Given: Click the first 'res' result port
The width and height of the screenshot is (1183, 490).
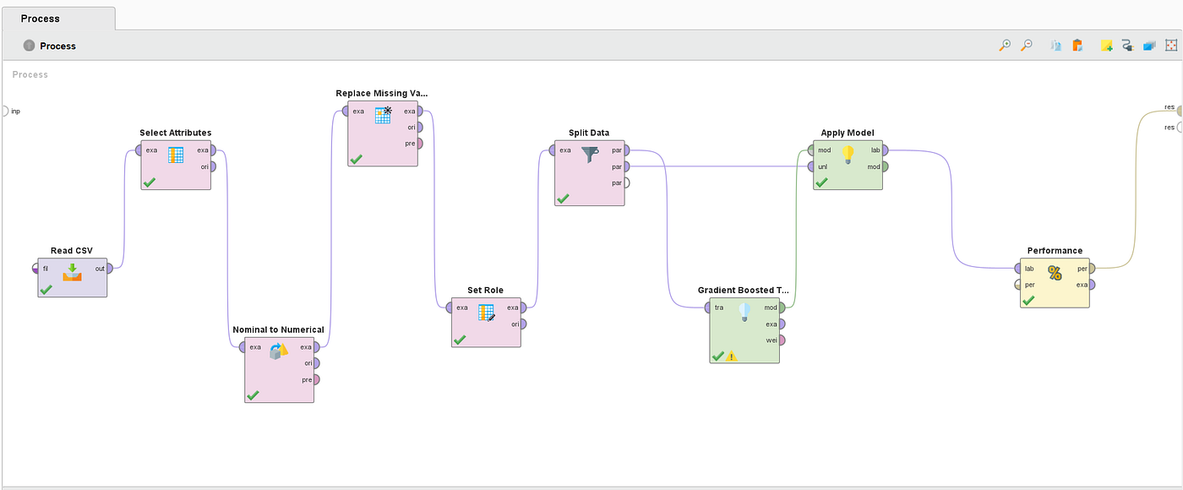Looking at the screenshot, I should [1180, 111].
